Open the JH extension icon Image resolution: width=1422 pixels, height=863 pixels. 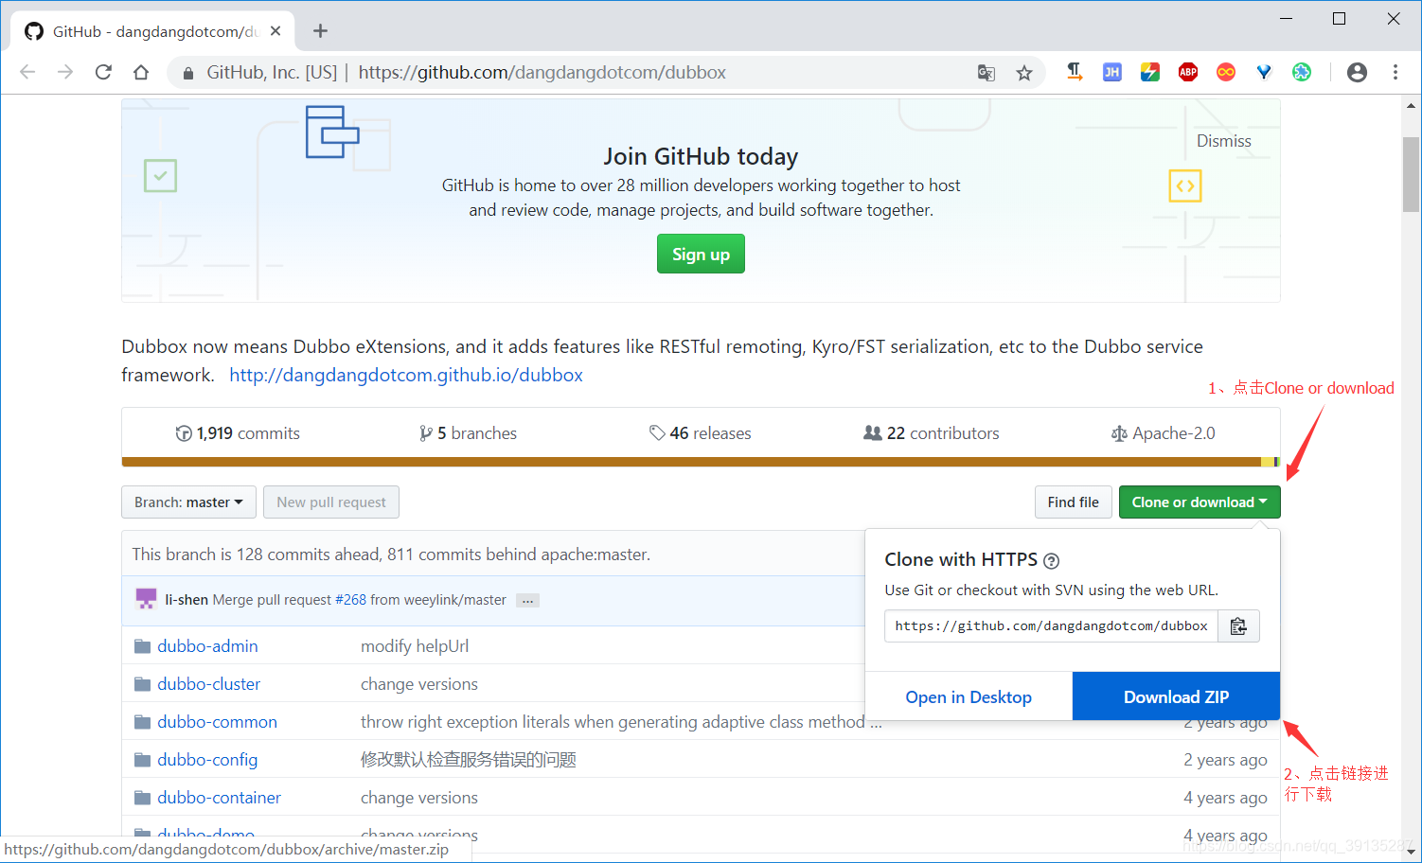pos(1112,72)
